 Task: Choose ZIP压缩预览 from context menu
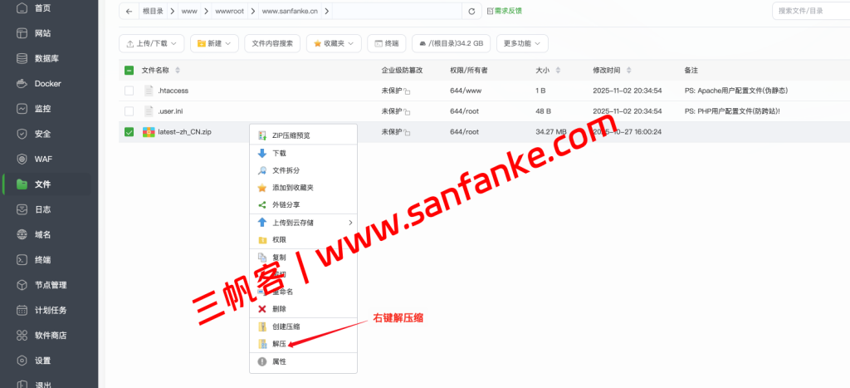pyautogui.click(x=303, y=135)
